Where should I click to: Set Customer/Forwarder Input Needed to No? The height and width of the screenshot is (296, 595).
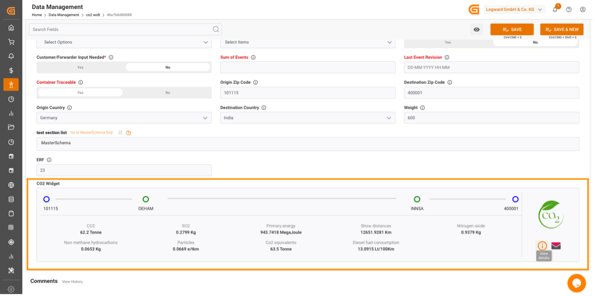[x=168, y=67]
